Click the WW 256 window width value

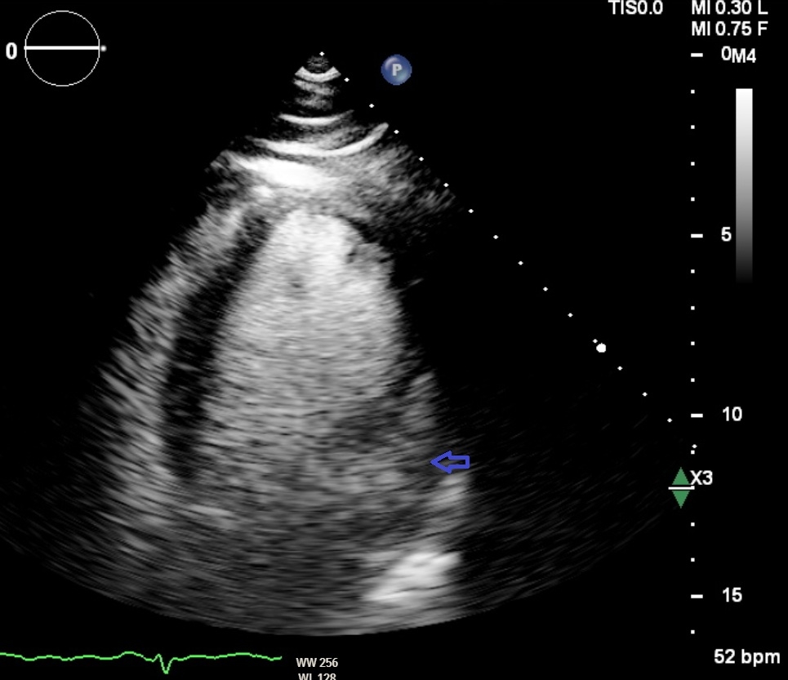(x=317, y=662)
